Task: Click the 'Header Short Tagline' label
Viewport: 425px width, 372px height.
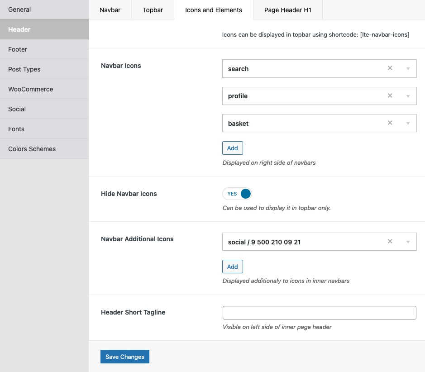Action: 133,312
